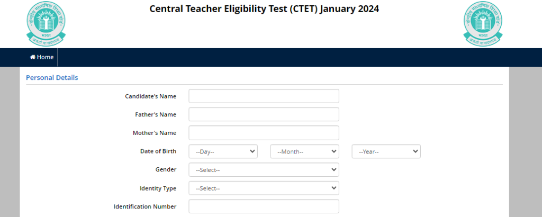
Task: Open the Identity Type dropdown
Action: pyautogui.click(x=264, y=188)
